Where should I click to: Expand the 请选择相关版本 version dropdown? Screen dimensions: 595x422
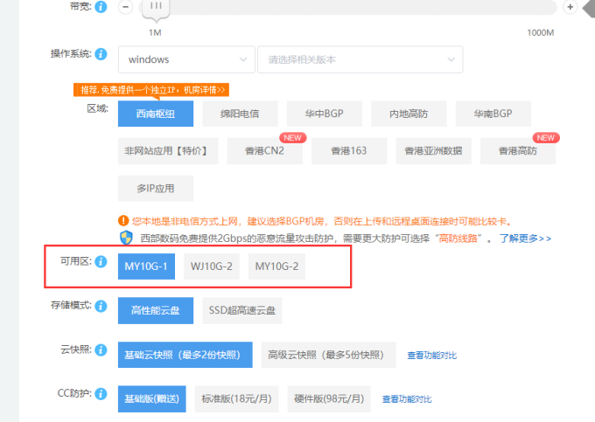pos(360,59)
